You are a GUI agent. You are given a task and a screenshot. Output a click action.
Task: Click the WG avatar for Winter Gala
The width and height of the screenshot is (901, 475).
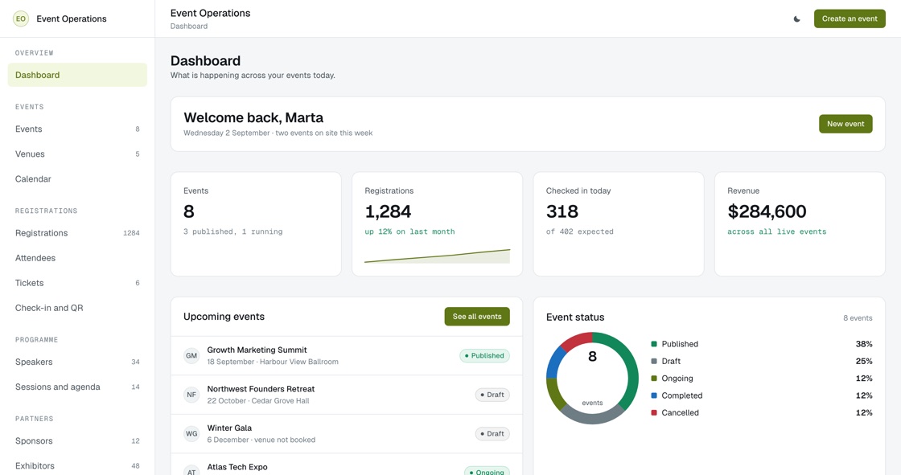191,434
